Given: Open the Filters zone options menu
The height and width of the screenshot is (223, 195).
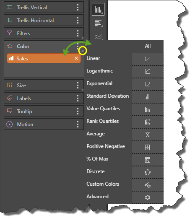Looking at the screenshot, I should point(78,33).
